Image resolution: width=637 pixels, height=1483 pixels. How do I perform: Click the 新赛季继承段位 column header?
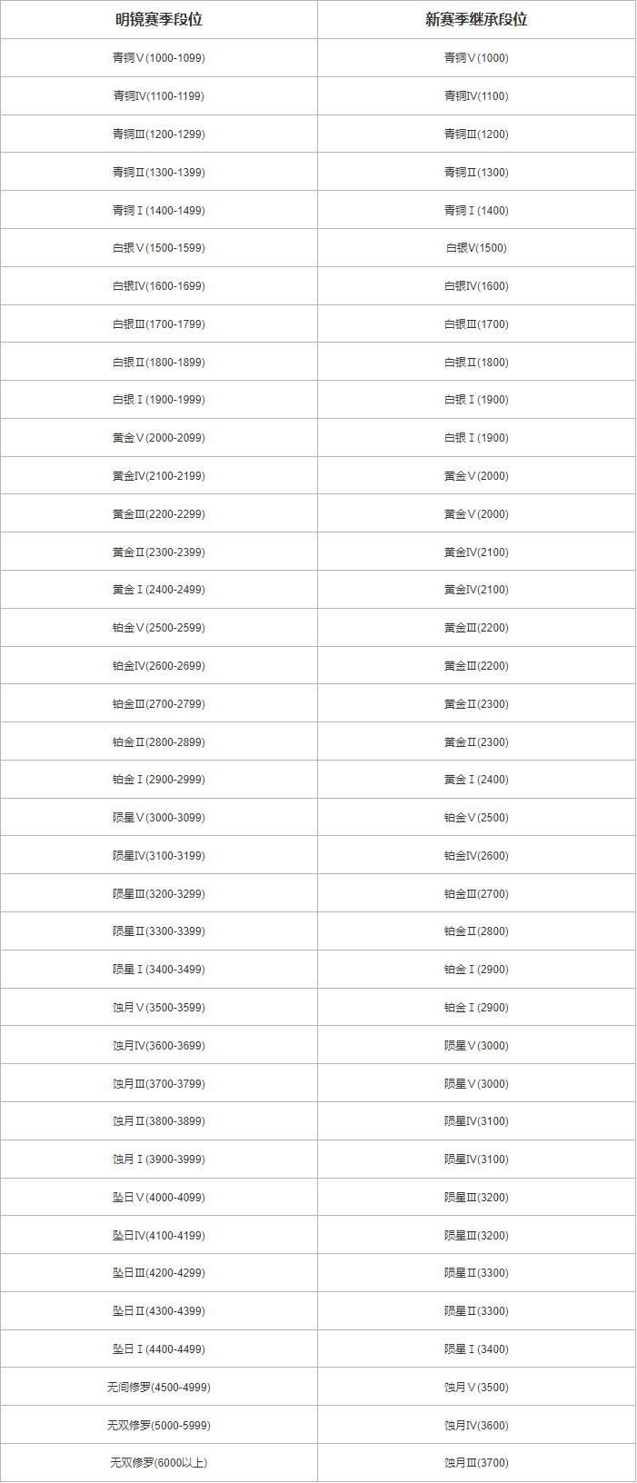pos(476,19)
